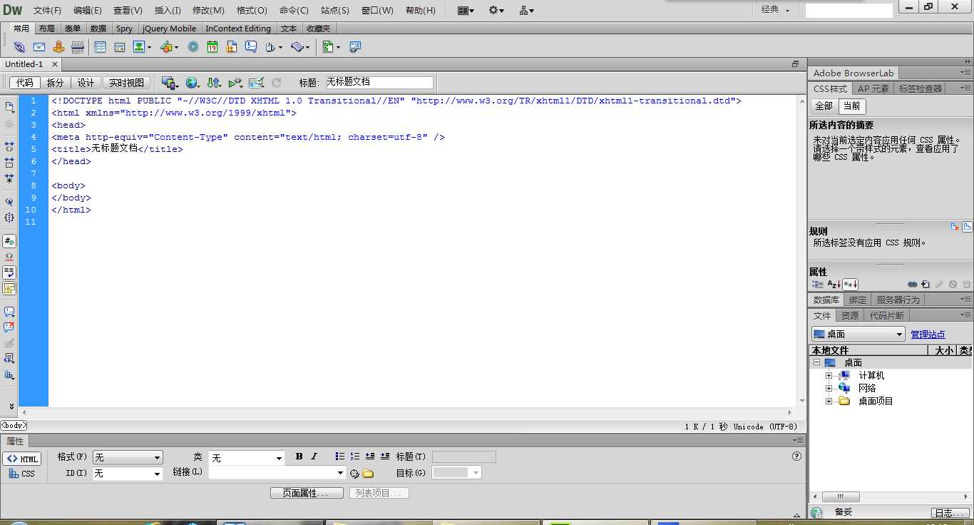
Task: Select the parent tag in the code toolbar
Action: pos(9,202)
